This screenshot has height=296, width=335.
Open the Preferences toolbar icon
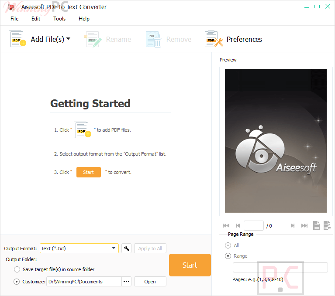214,39
